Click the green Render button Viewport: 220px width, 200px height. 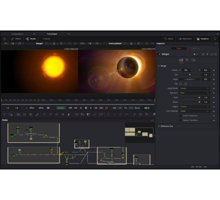point(61,108)
